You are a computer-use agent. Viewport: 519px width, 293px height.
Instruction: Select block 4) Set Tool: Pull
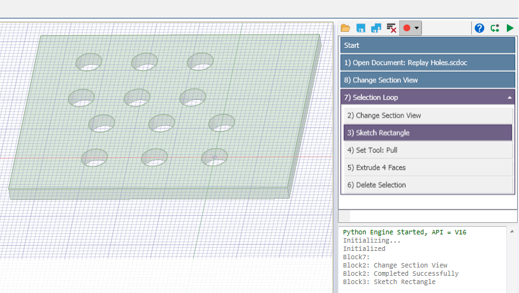pyautogui.click(x=428, y=150)
